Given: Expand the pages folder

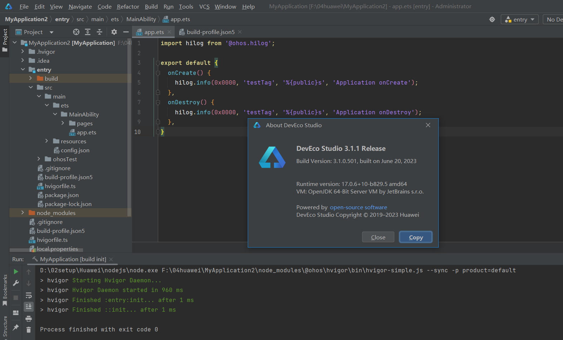Looking at the screenshot, I should click(63, 123).
